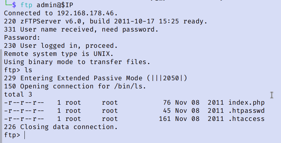Click 'Using binary mode to transfer files.' line

77,62
